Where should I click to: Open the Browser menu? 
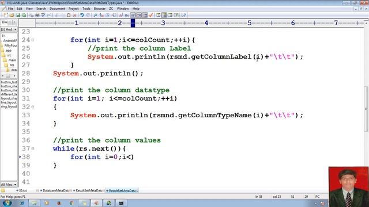pos(100,9)
